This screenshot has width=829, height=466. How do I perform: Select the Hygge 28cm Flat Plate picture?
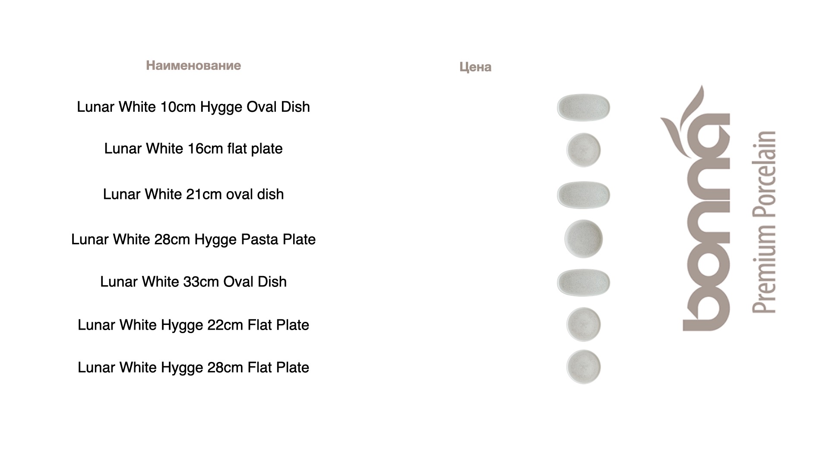tap(583, 367)
